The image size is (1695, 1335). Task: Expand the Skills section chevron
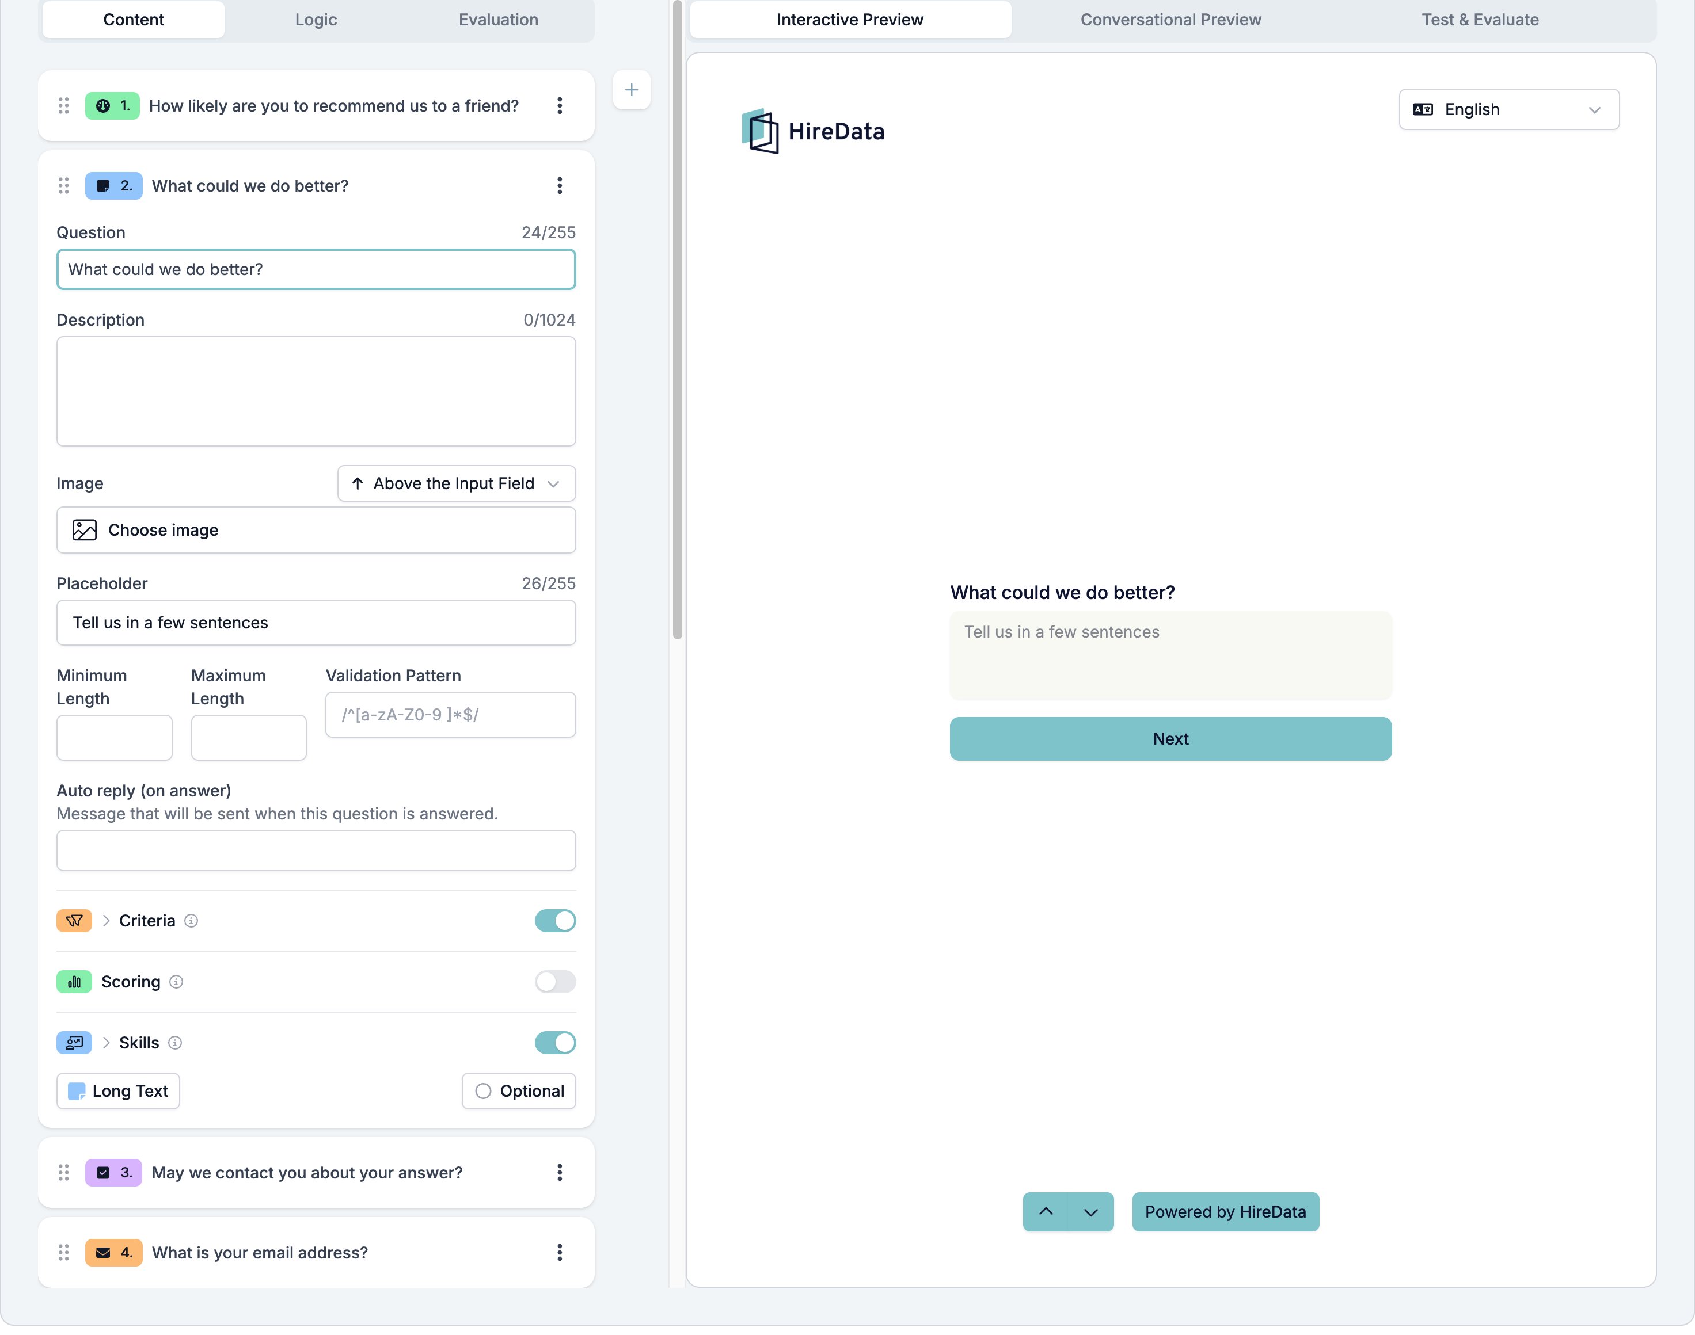[107, 1043]
